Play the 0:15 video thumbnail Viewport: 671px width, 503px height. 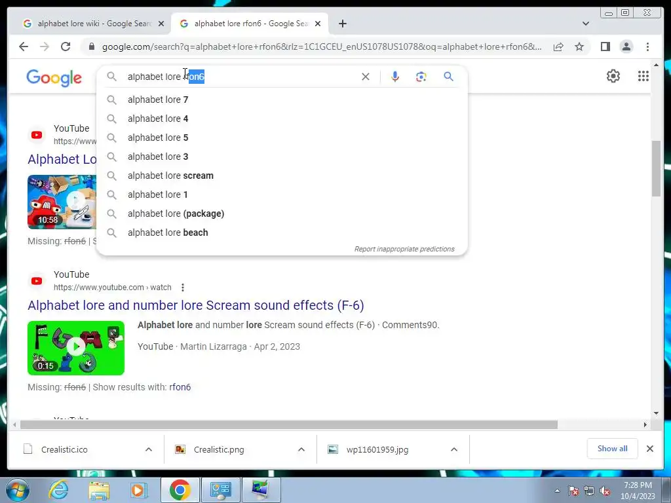click(x=76, y=348)
